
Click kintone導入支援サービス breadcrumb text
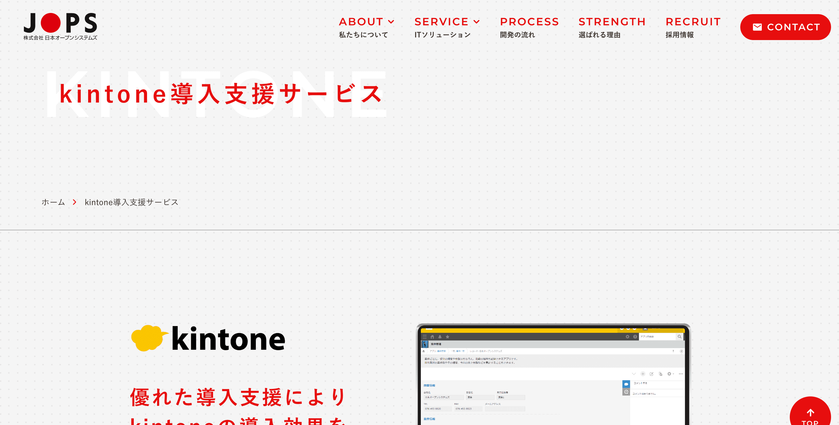(x=132, y=202)
